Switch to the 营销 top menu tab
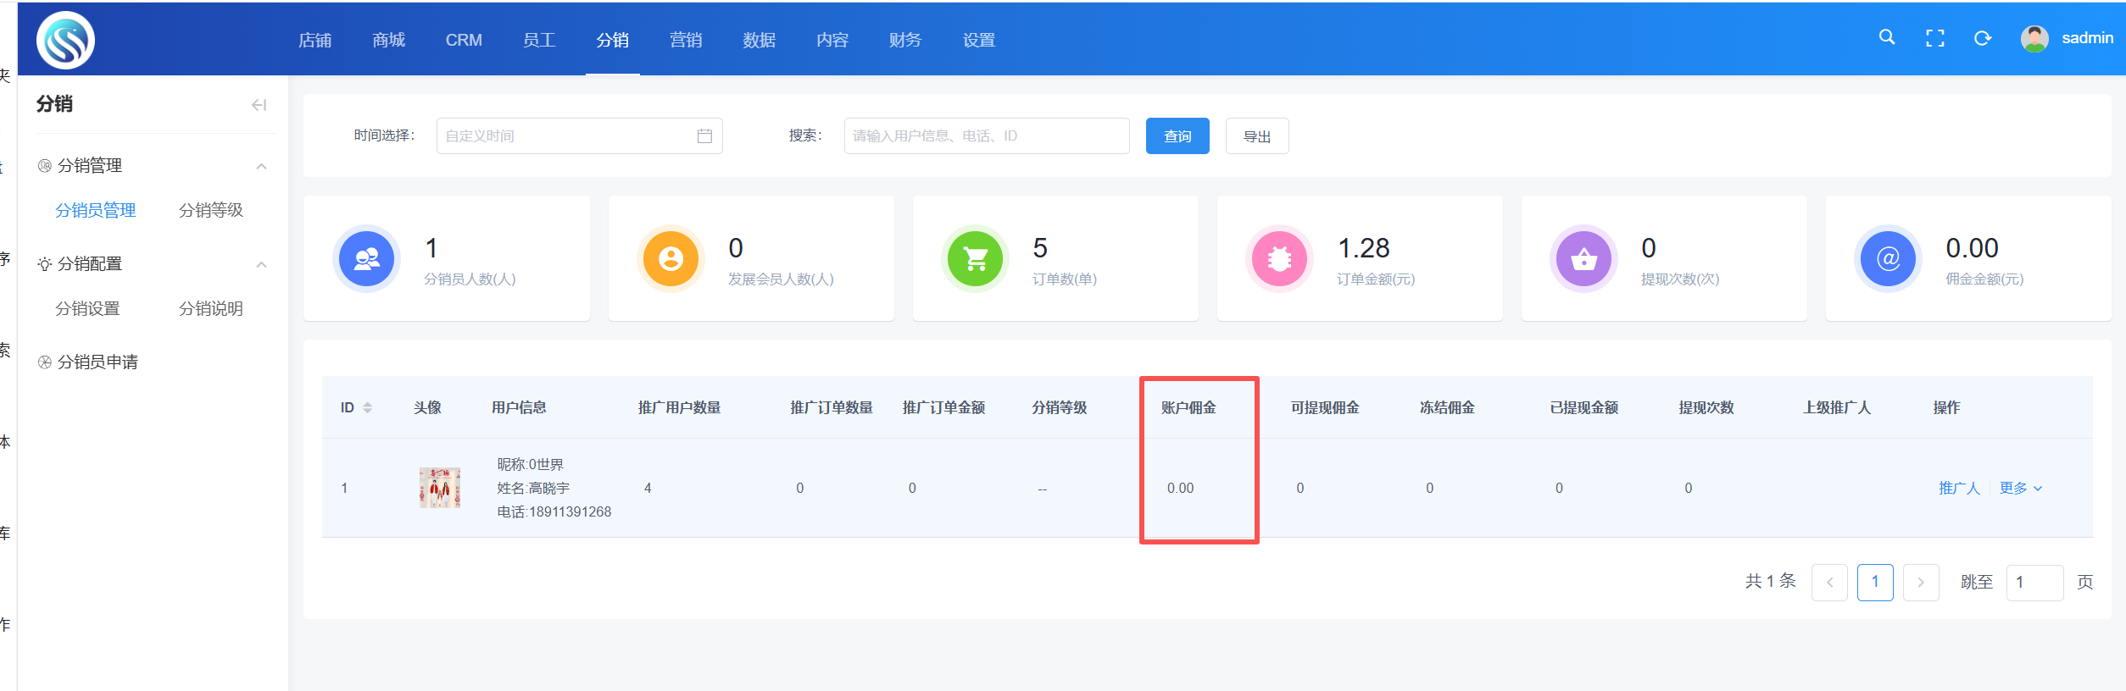Screen dimensions: 2126x691 pos(685,40)
